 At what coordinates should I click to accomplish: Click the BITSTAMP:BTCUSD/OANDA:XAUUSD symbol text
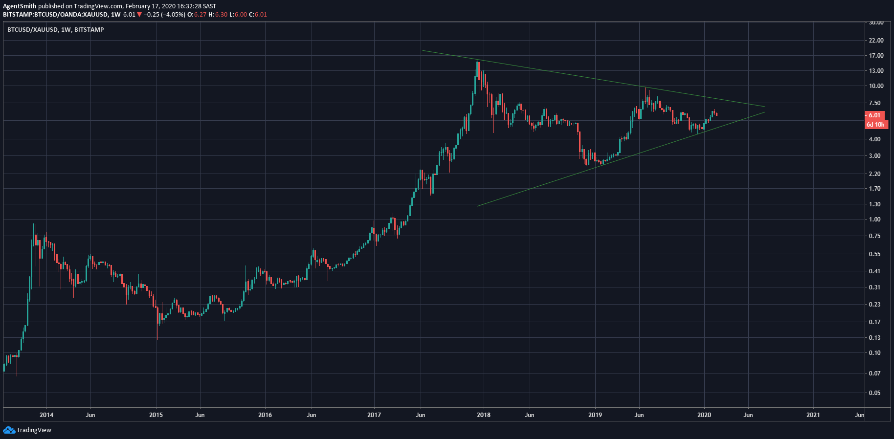tap(55, 15)
